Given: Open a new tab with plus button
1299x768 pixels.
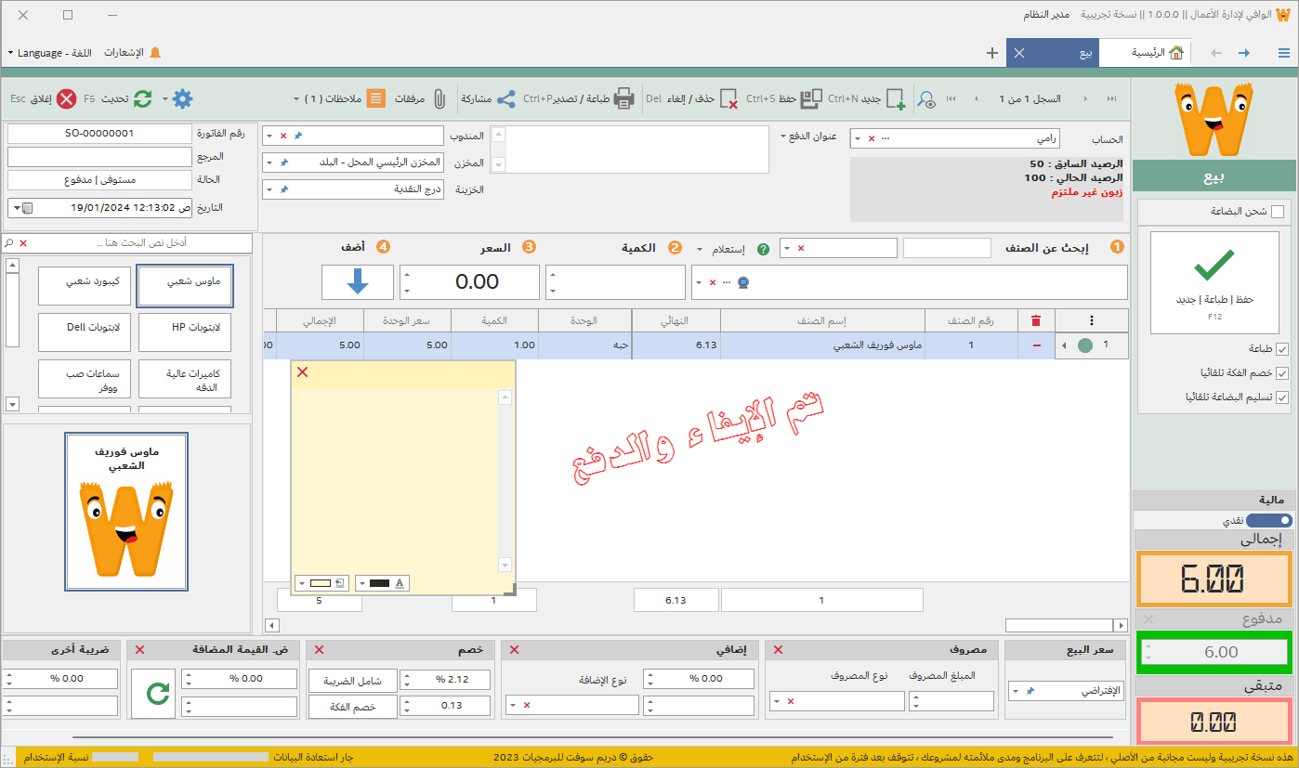Looking at the screenshot, I should point(992,53).
